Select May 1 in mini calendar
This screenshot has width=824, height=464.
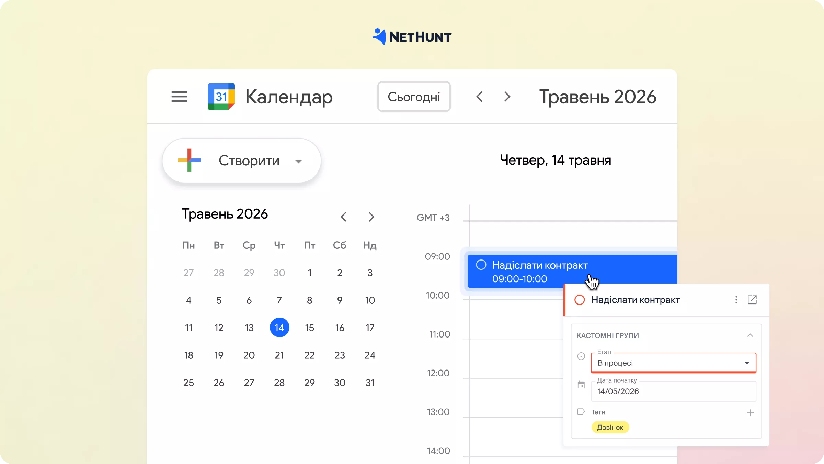[x=310, y=273]
